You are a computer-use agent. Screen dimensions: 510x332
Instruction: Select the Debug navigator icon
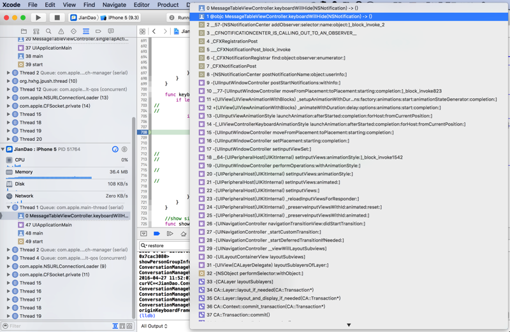(x=86, y=31)
